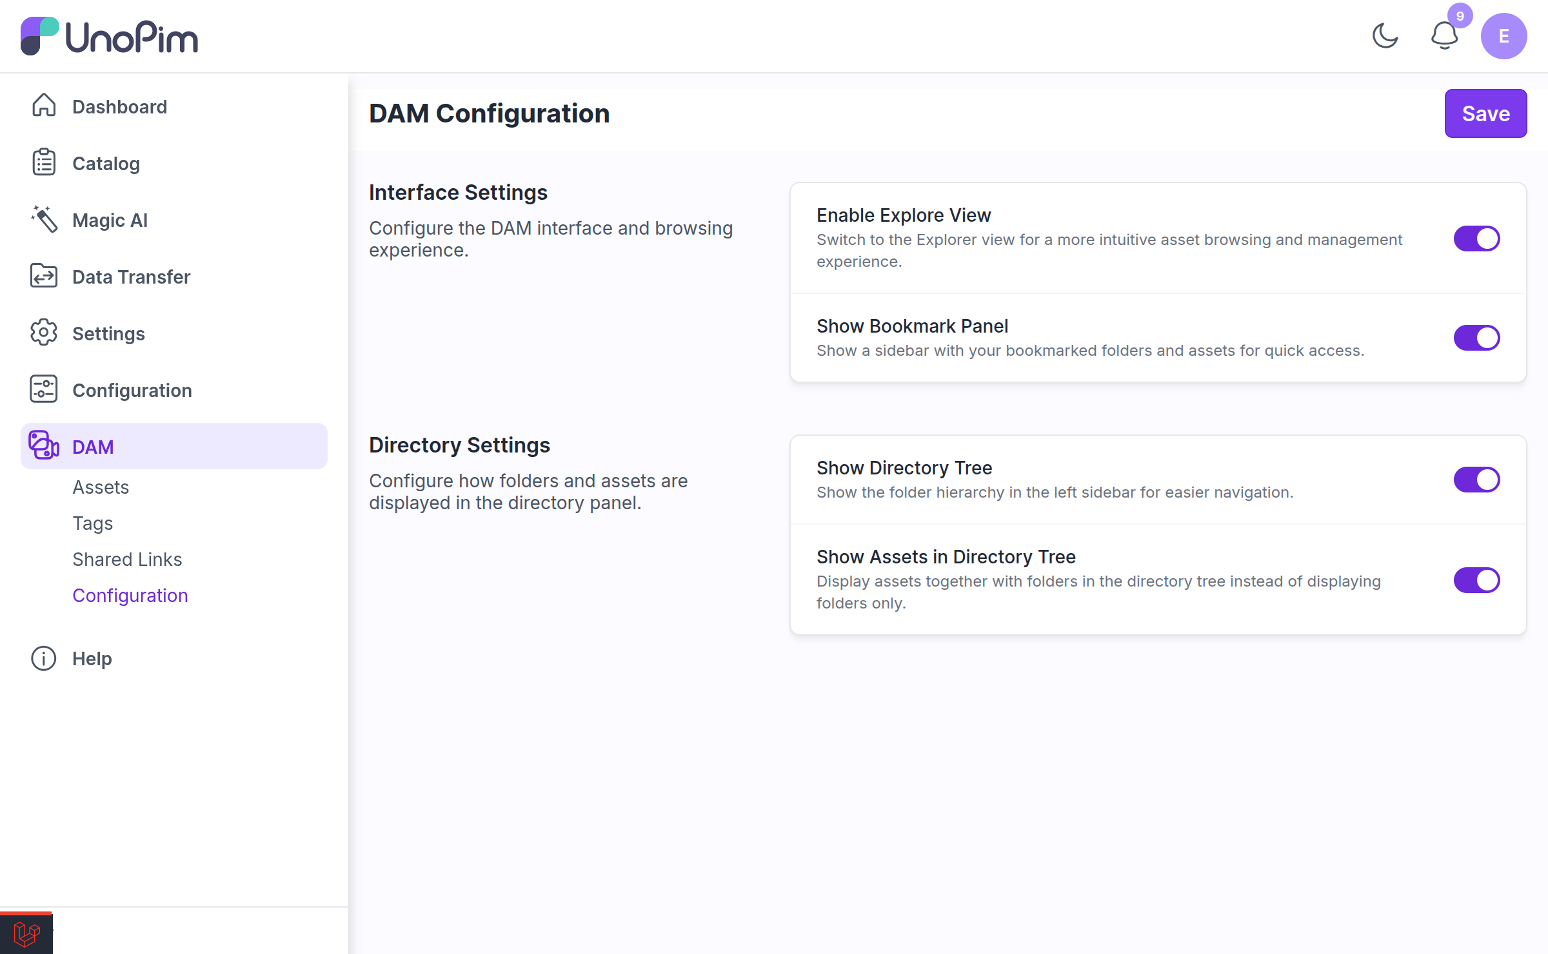Viewport: 1548px width, 954px height.
Task: Open Help menu item
Action: tap(174, 658)
